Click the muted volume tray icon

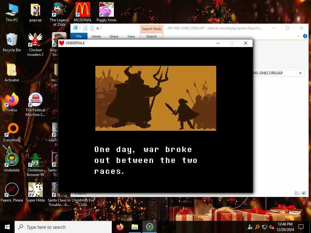coord(272,227)
